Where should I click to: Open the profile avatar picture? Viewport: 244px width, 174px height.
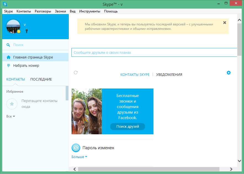coord(13,26)
